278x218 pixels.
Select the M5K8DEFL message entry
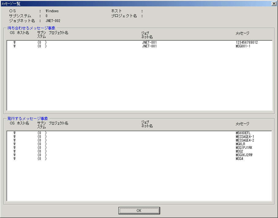tap(139, 133)
